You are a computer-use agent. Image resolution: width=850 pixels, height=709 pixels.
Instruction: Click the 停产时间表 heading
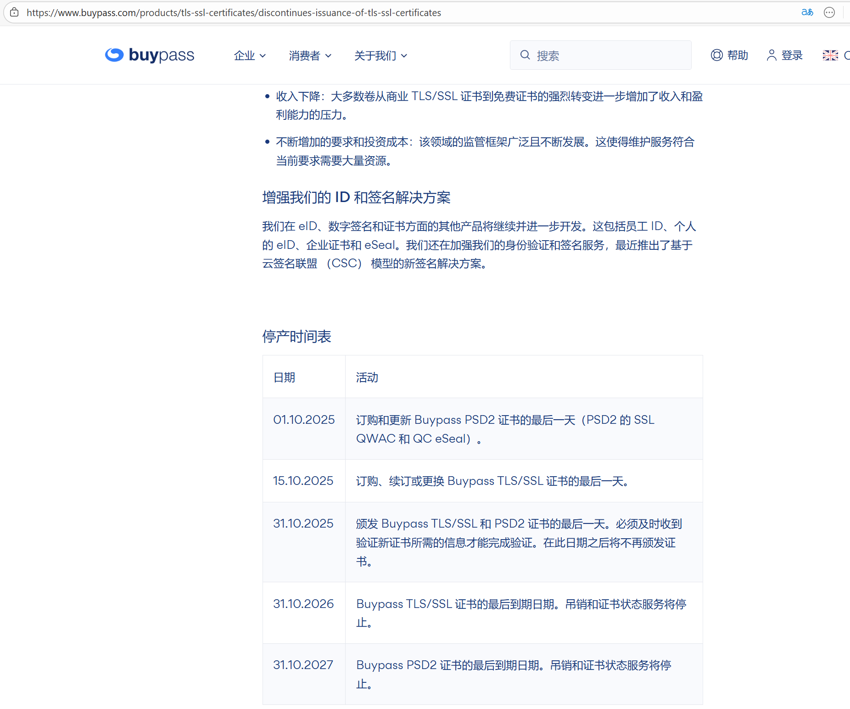point(296,337)
